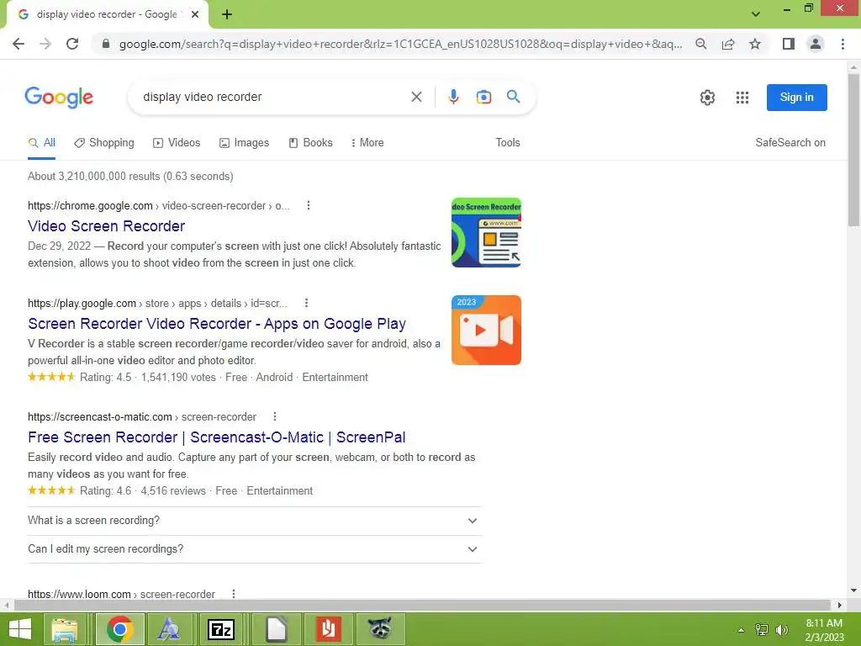Select the All results tab
The image size is (861, 646).
[42, 143]
